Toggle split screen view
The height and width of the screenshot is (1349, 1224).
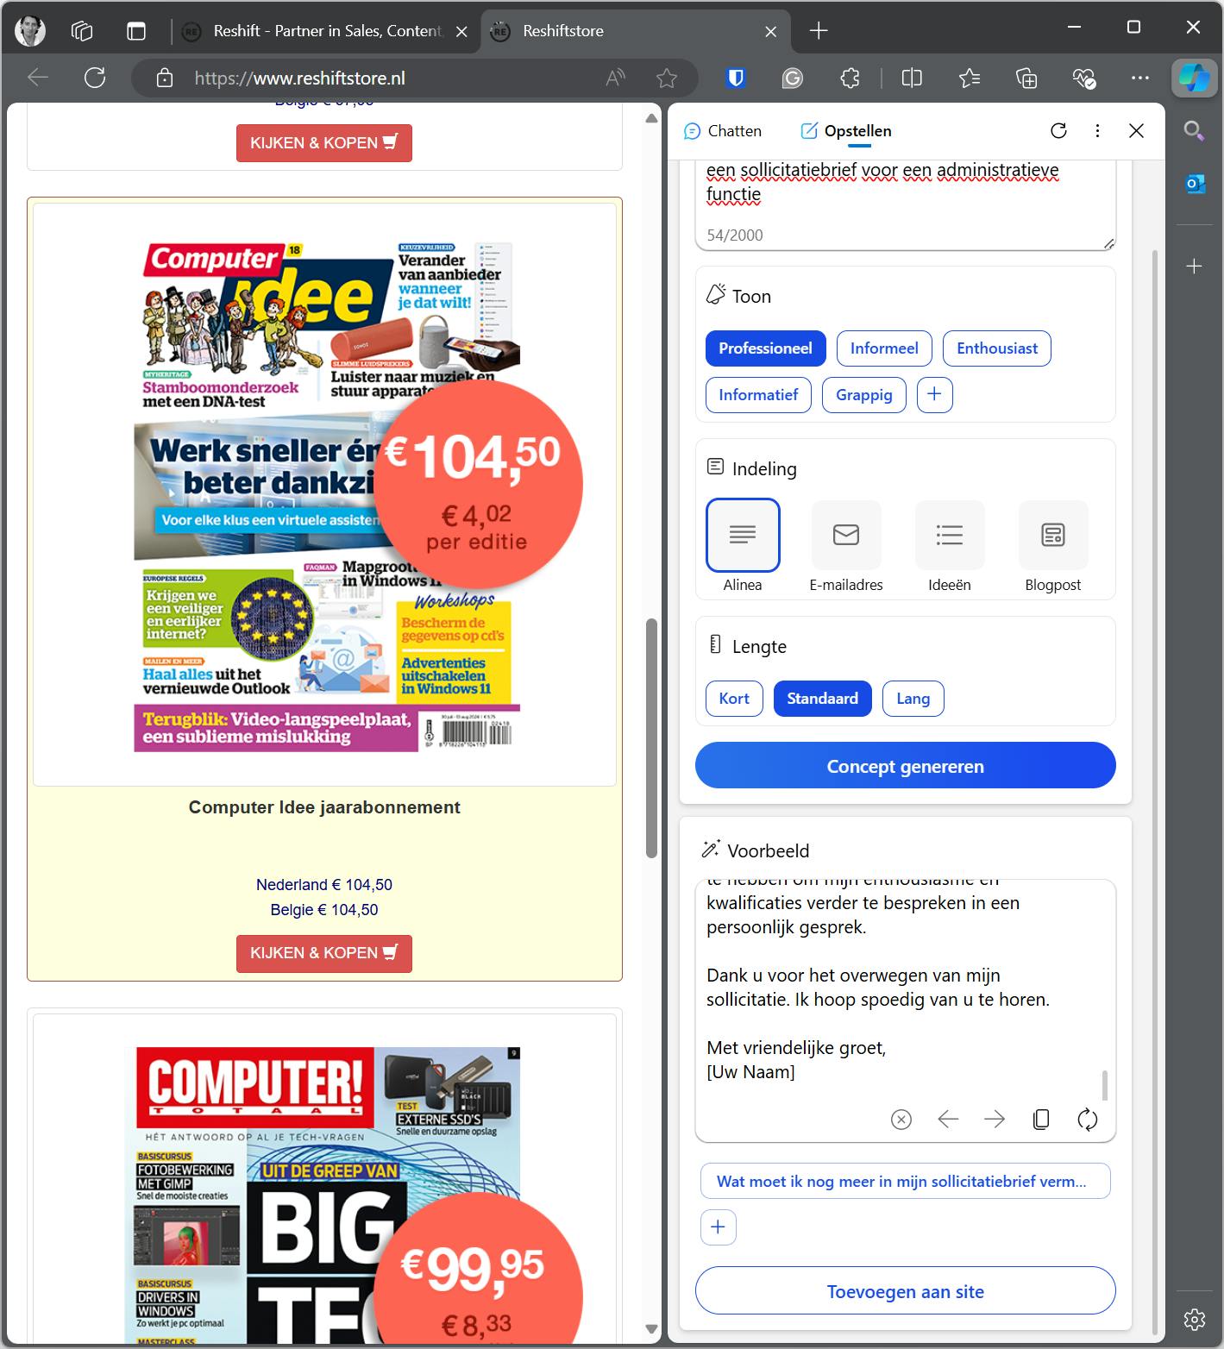click(x=912, y=78)
